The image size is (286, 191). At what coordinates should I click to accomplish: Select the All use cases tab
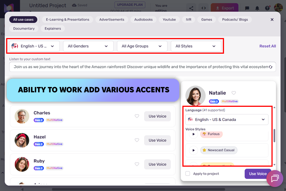point(23,20)
